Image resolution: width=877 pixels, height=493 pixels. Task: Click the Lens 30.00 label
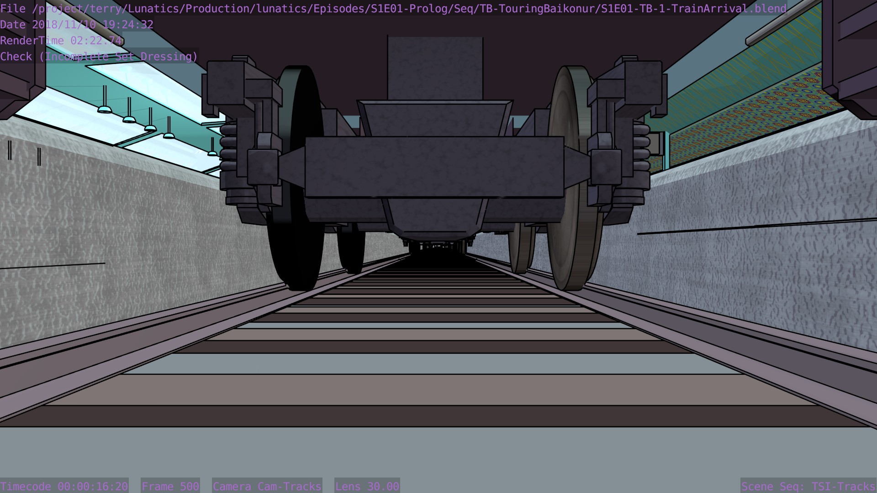367,486
